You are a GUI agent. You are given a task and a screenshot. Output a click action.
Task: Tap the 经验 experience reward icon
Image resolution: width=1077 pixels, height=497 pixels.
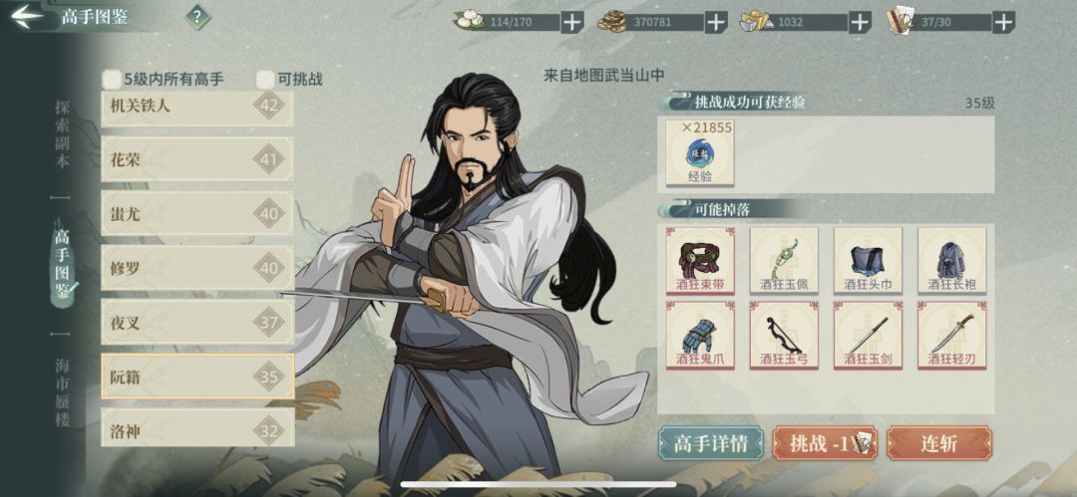[700, 153]
